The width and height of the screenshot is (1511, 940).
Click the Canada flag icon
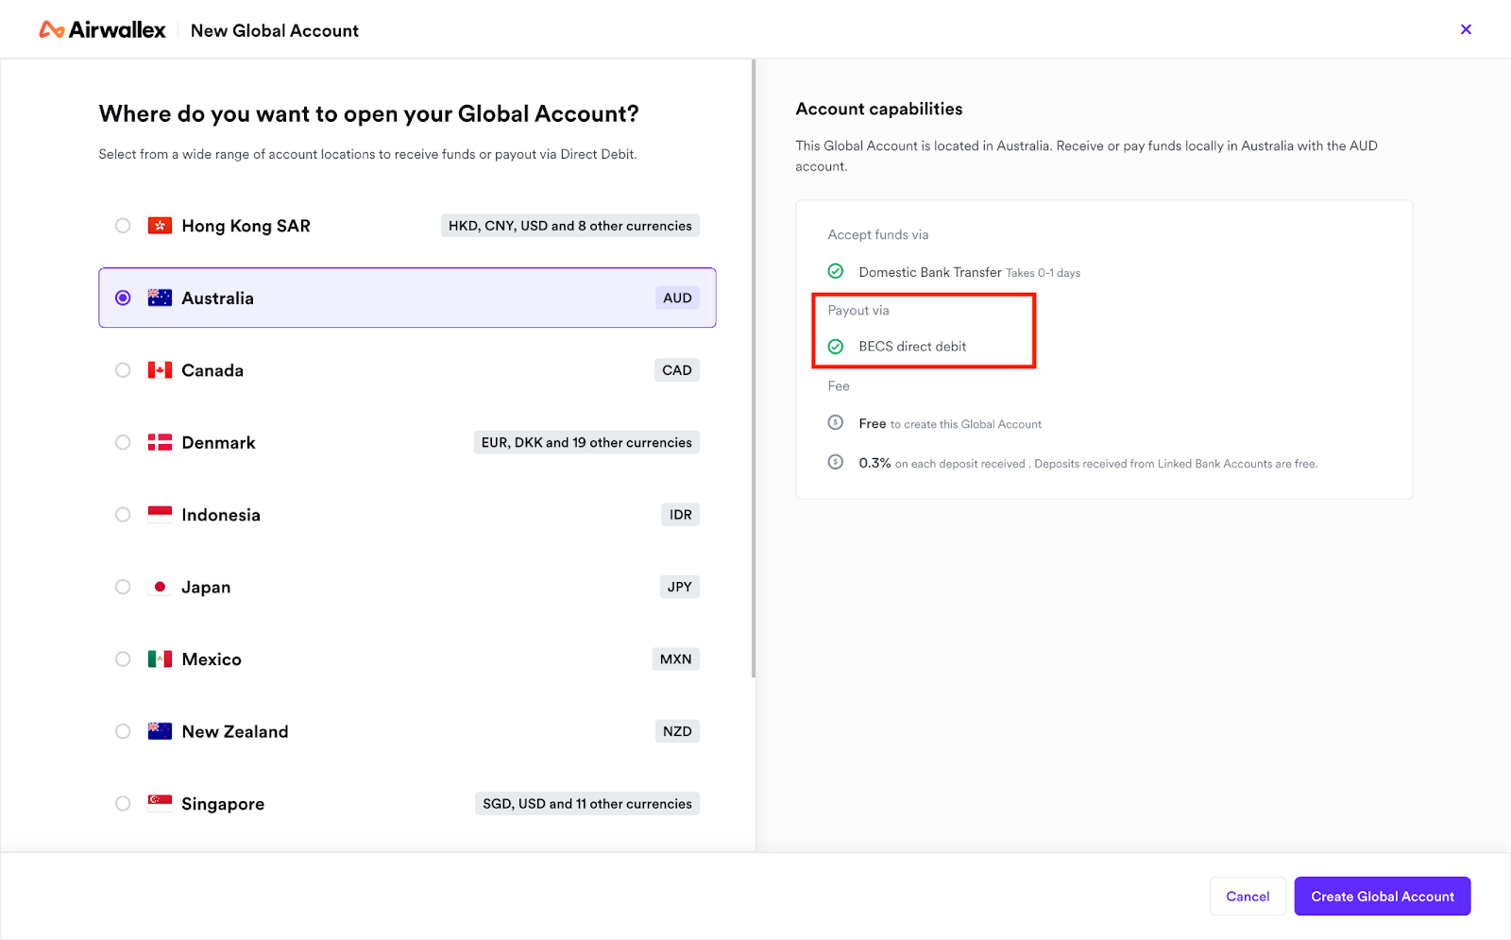160,370
